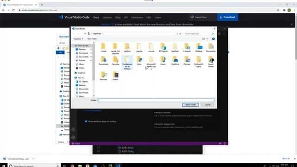Click the Windows taskbar search box

(x=34, y=166)
